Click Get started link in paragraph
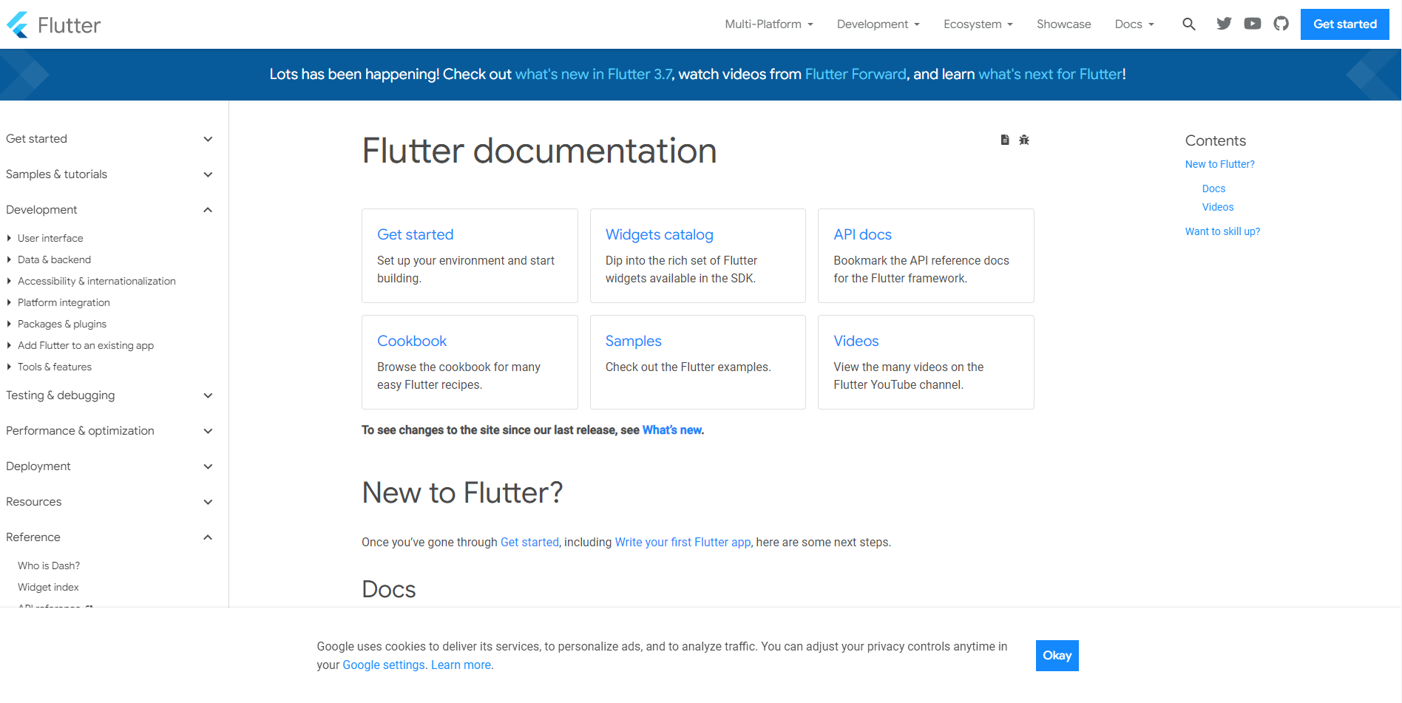 (x=529, y=543)
